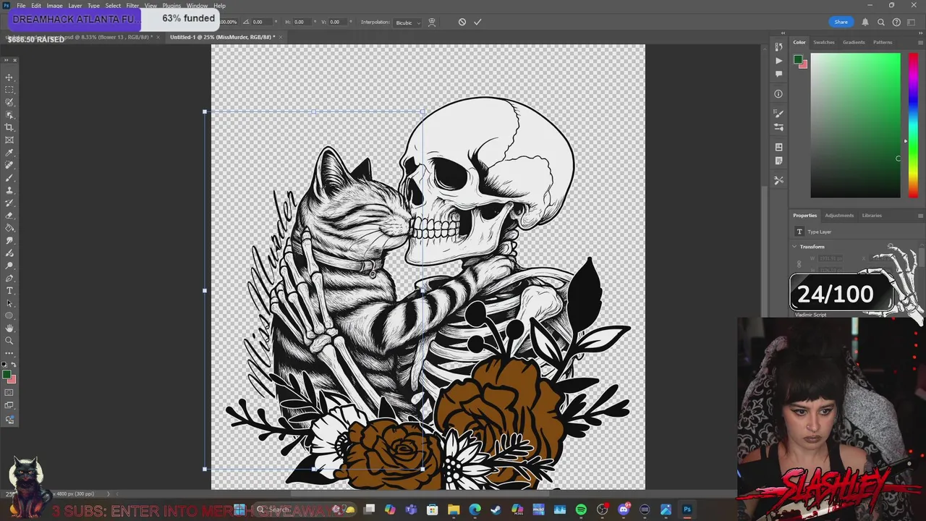Viewport: 926px width, 521px height.
Task: Collapse the panels with right double arrows
Action: tap(920, 33)
